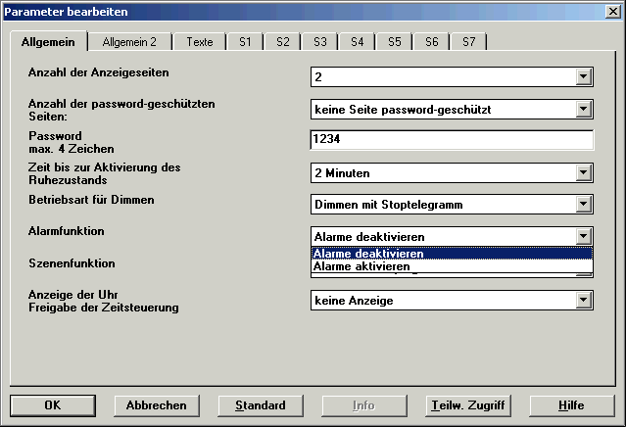The width and height of the screenshot is (626, 427).
Task: Open the password-geschützten Seiten dropdown
Action: (x=584, y=109)
